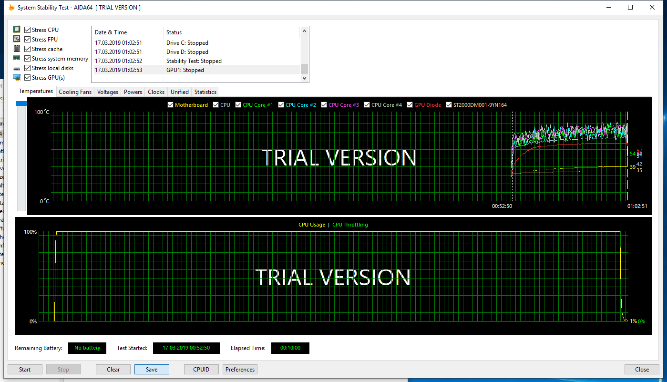Click the Start button

[25, 369]
